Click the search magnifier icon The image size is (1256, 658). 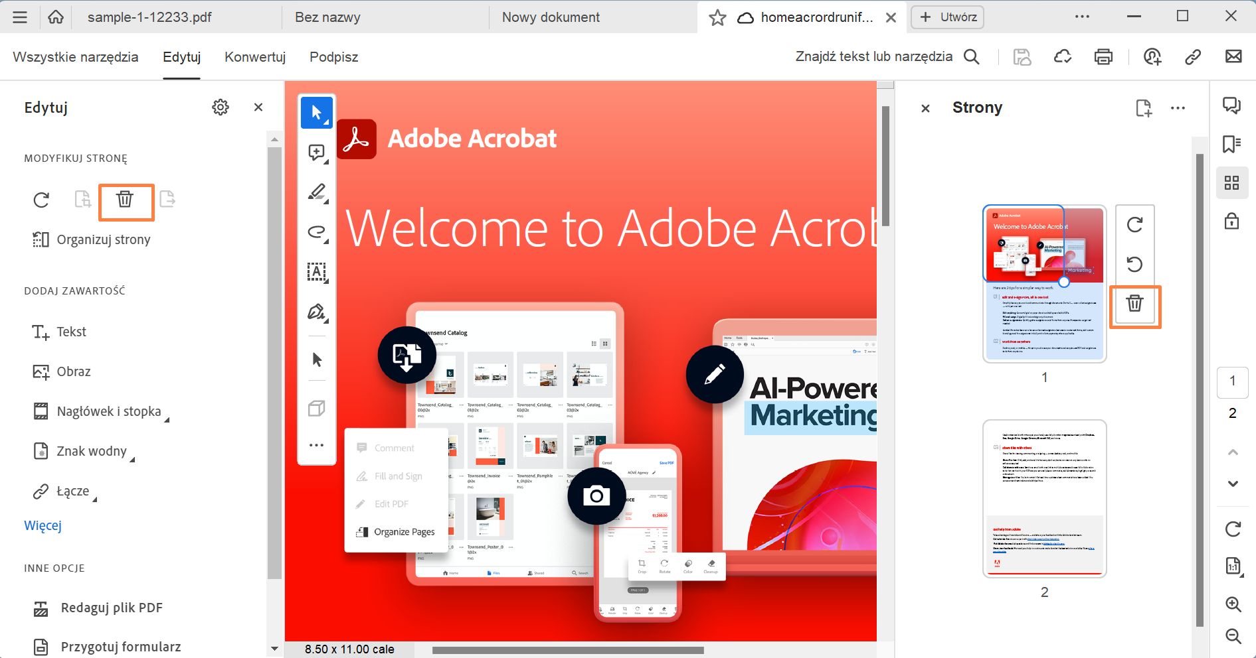tap(972, 57)
